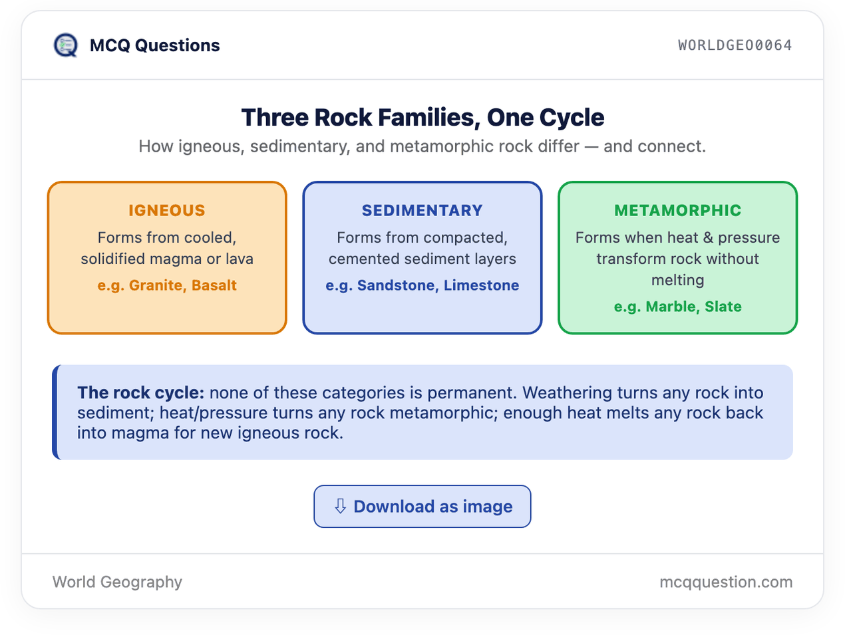Click the METAMORPHIC heading
The image size is (845, 635).
click(677, 211)
